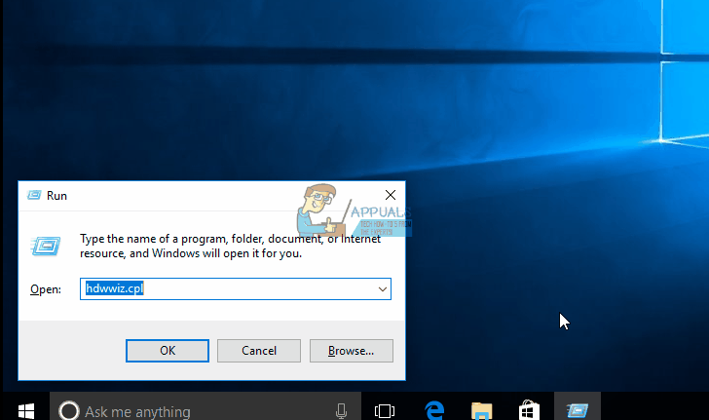Click the Run dialog title bar text
Image resolution: width=709 pixels, height=420 pixels.
[x=56, y=196]
